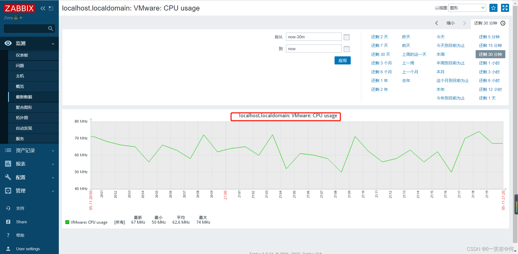Hide the sidebar using the corner icon
This screenshot has width=518, height=254.
tap(51, 8)
